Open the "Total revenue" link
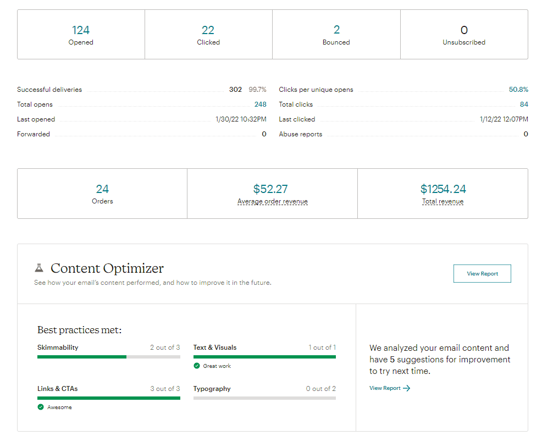 point(443,201)
